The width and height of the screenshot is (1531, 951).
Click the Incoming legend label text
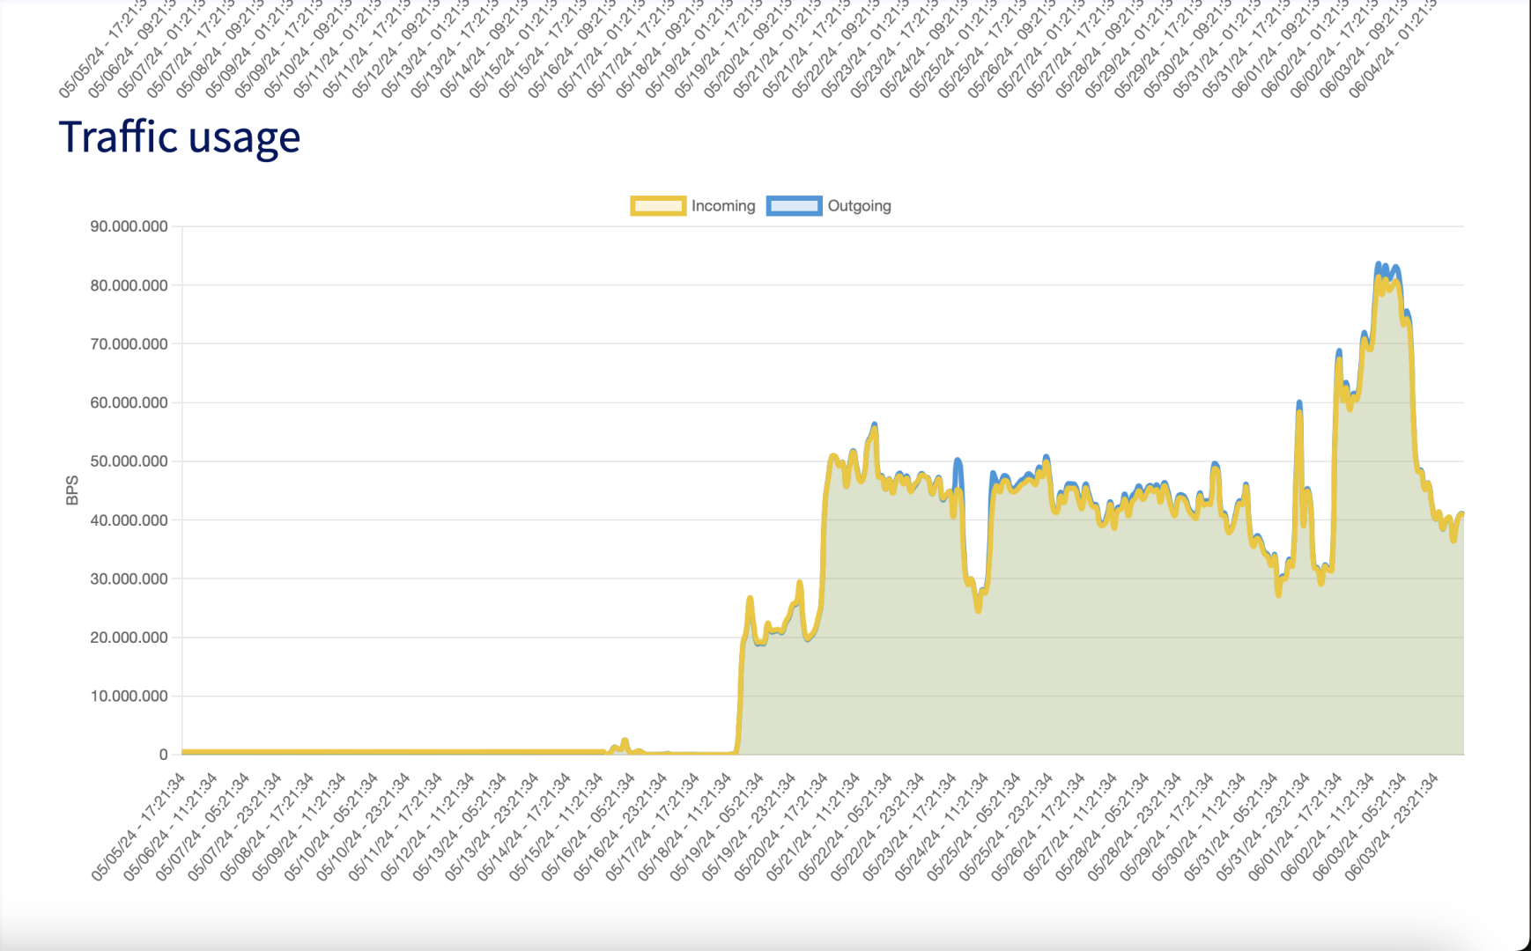tap(723, 206)
